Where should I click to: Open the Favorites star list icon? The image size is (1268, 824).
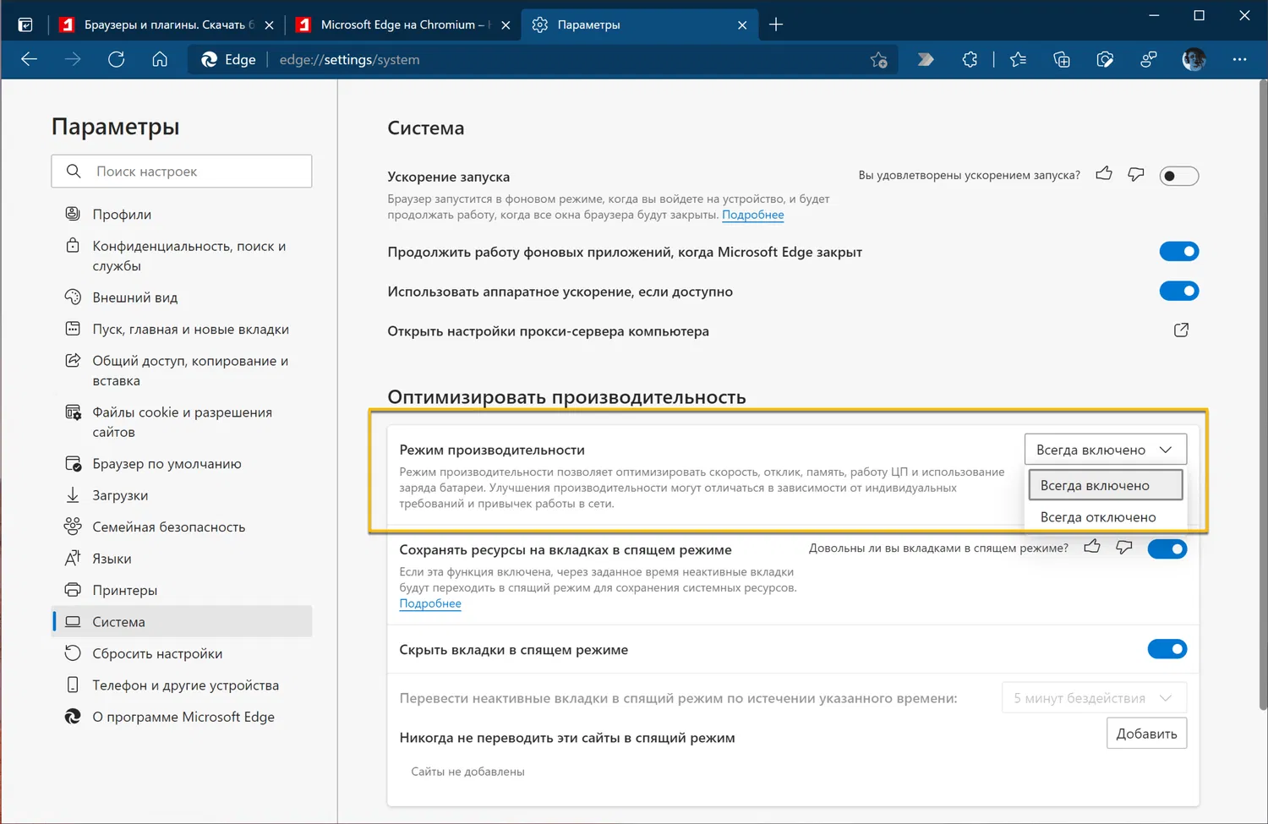coord(1018,59)
